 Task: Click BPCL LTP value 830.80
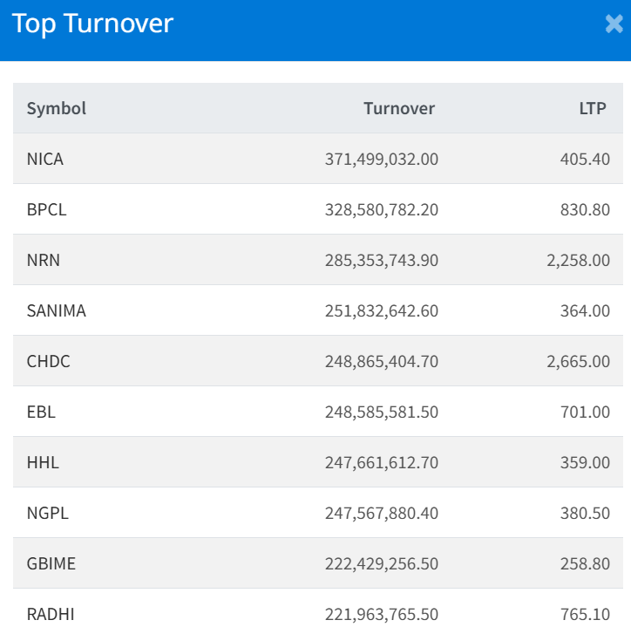tap(585, 210)
